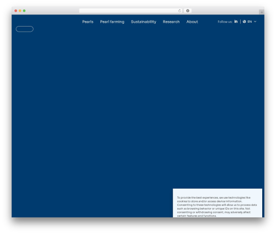Open the Research menu item

(171, 22)
